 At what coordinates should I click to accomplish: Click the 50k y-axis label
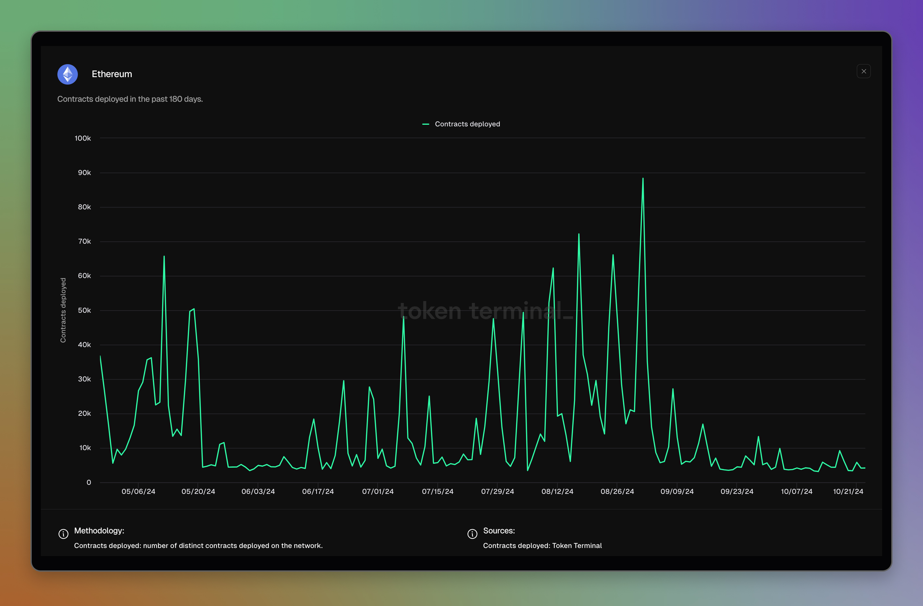click(x=84, y=310)
